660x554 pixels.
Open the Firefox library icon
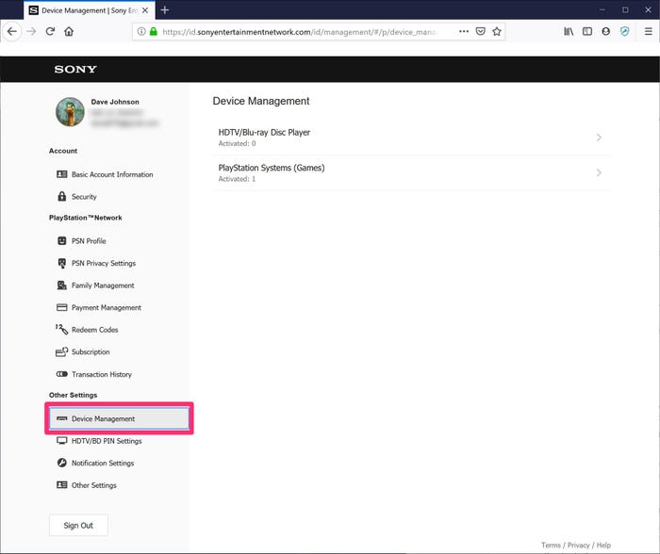tap(569, 31)
